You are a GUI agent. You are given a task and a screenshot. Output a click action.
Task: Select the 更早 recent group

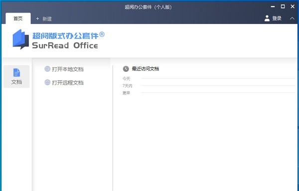click(126, 93)
